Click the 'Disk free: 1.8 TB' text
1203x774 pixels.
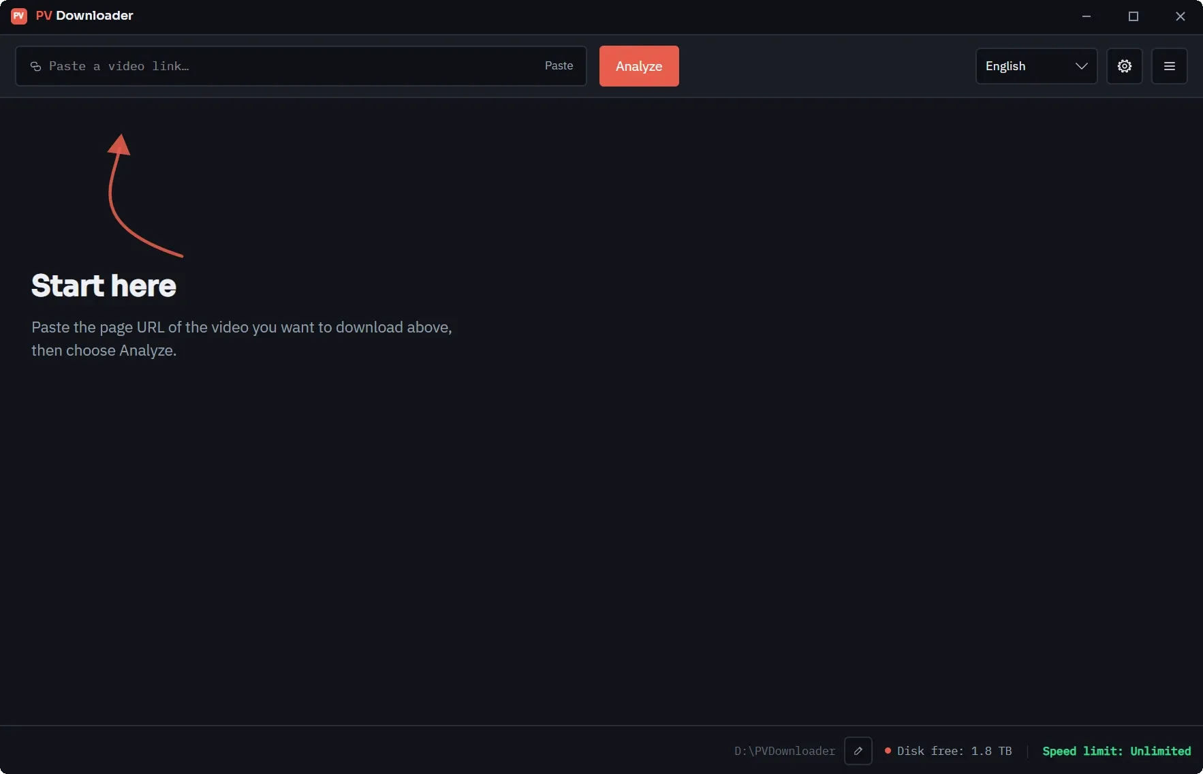(954, 751)
